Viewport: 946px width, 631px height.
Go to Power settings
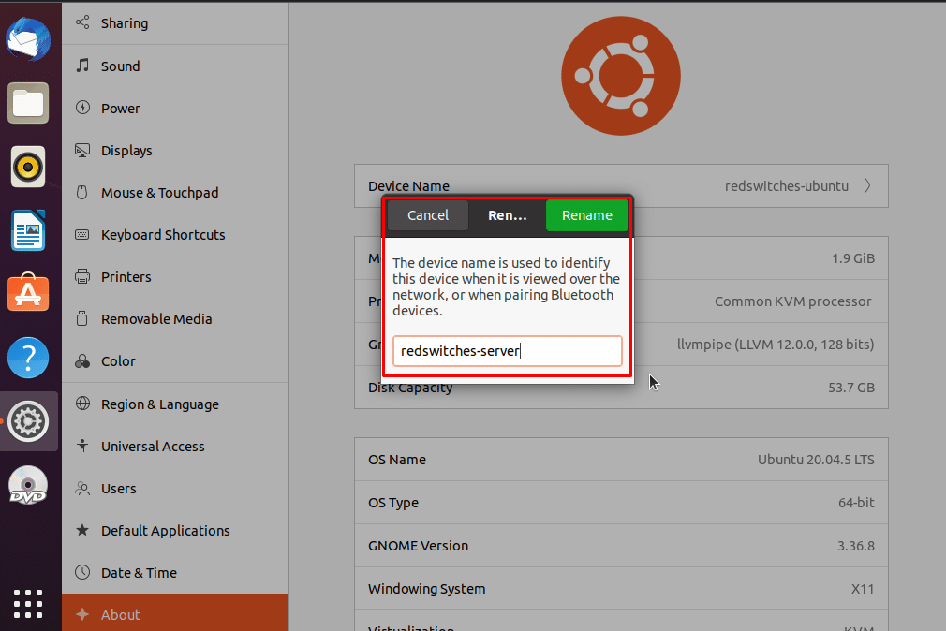[175, 108]
